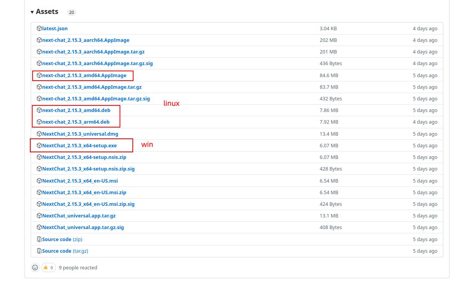Screen dimensions: 467x288
Task: Download NextChat_2.15.3_x64_en-US.msi.zip
Action: pos(84,192)
